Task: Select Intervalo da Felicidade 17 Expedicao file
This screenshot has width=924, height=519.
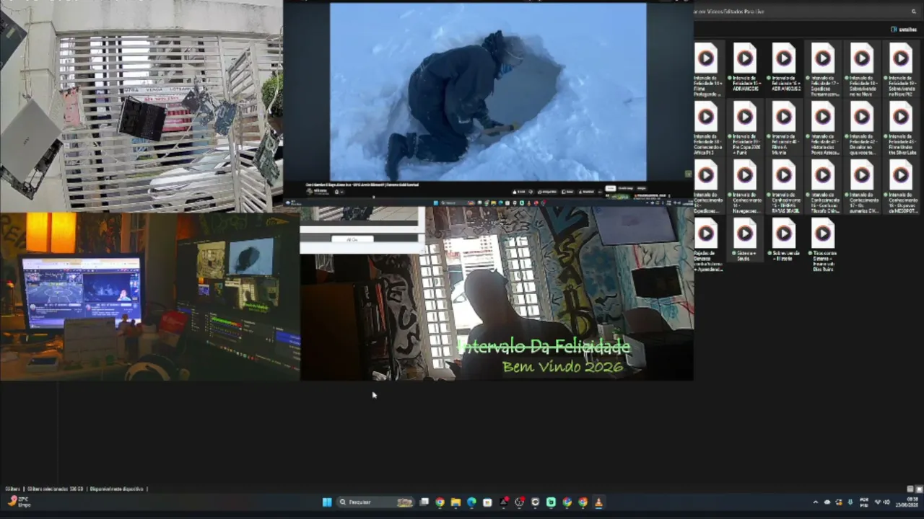Action: pyautogui.click(x=823, y=70)
